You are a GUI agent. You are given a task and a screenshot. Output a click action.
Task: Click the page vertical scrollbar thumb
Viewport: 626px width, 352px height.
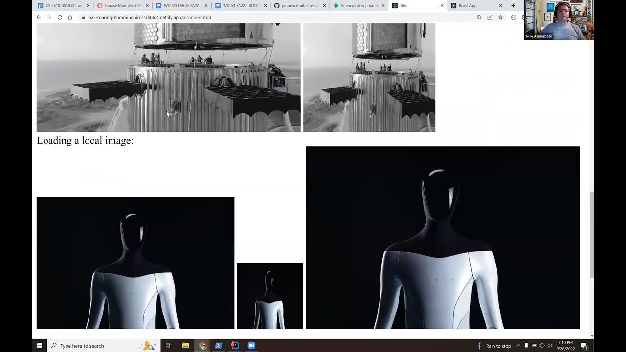pyautogui.click(x=591, y=235)
